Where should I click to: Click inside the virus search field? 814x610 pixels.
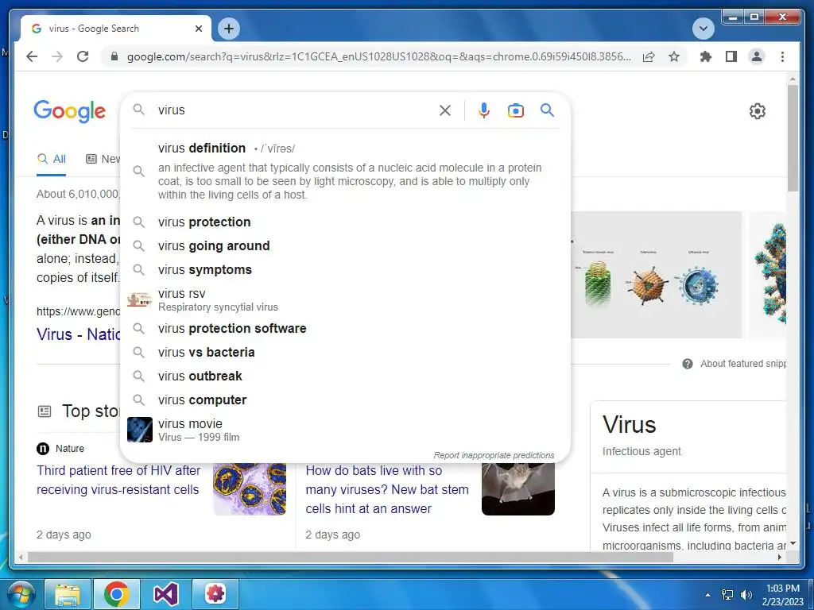point(296,110)
